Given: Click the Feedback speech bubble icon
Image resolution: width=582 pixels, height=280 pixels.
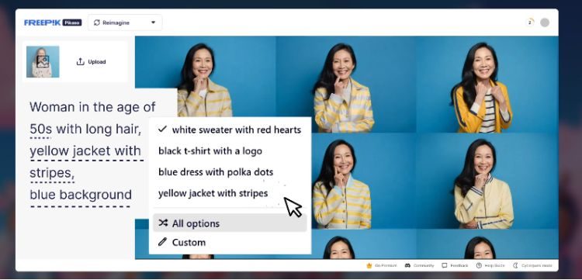Looking at the screenshot, I should pyautogui.click(x=445, y=265).
